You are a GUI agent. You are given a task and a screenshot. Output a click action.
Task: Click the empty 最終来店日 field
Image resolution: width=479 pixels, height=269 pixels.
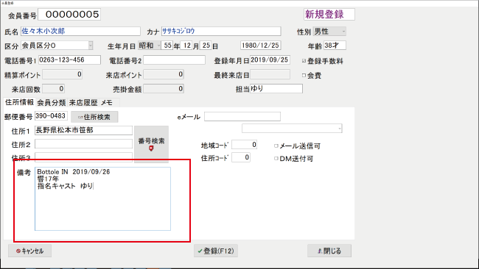[270, 74]
